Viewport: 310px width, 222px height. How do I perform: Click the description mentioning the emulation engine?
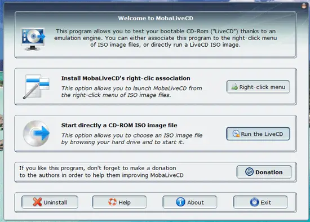point(166,38)
